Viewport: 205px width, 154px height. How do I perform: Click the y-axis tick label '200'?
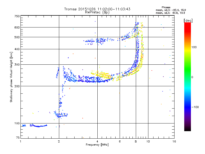17,86
